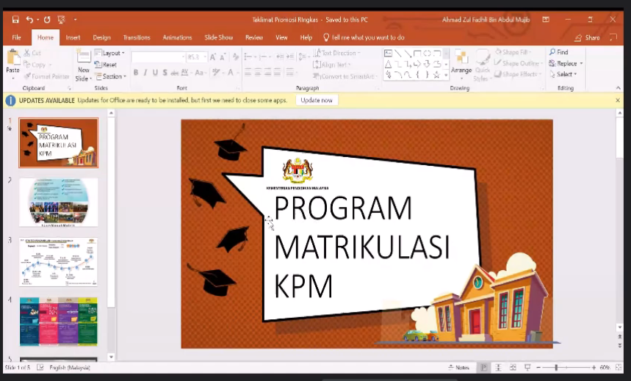The width and height of the screenshot is (631, 381).
Task: Switch to the Insert tab
Action: tap(73, 37)
